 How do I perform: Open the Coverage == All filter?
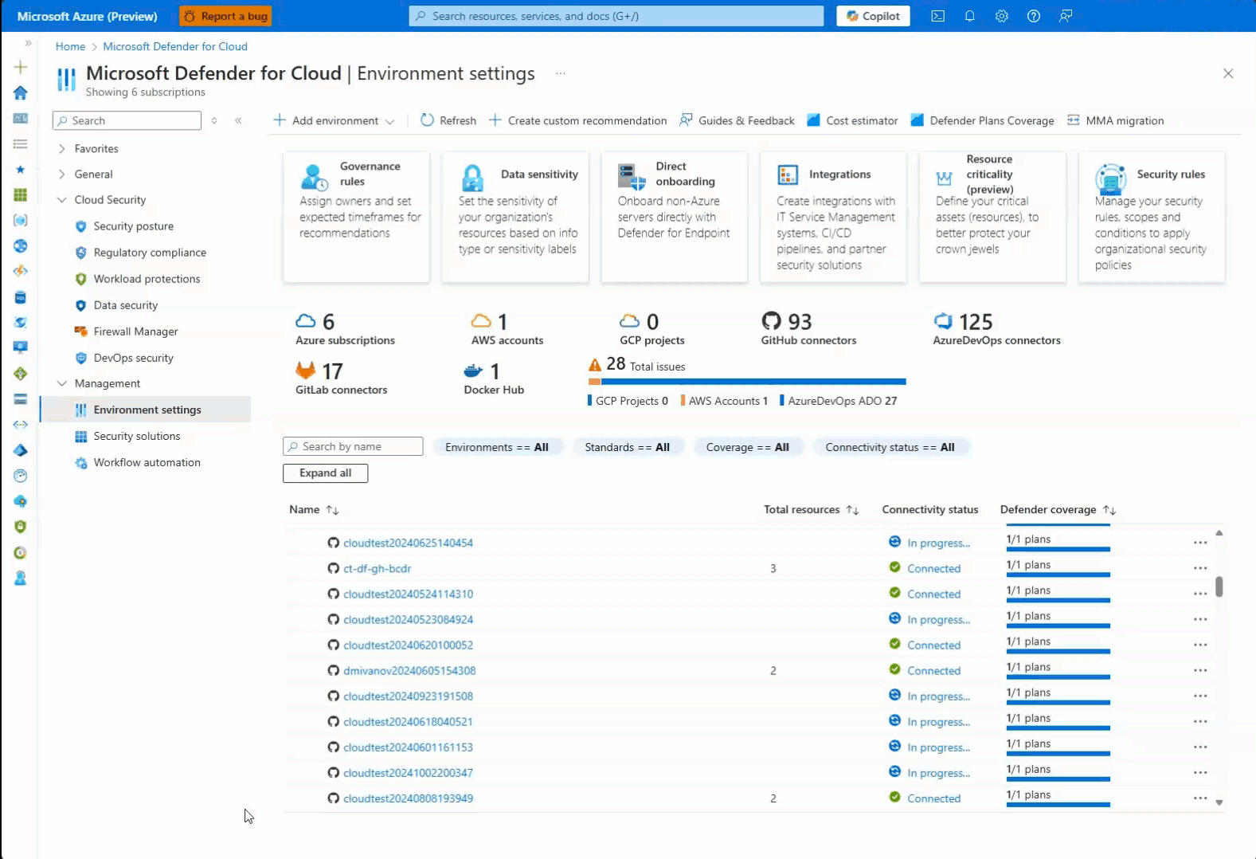tap(748, 447)
